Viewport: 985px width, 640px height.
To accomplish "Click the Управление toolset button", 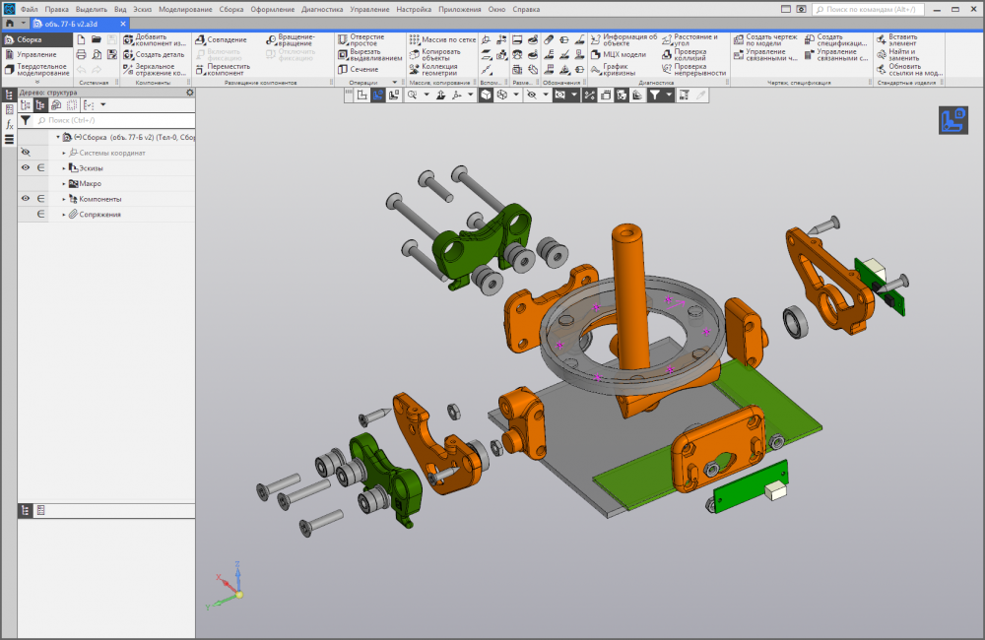I will coord(36,54).
